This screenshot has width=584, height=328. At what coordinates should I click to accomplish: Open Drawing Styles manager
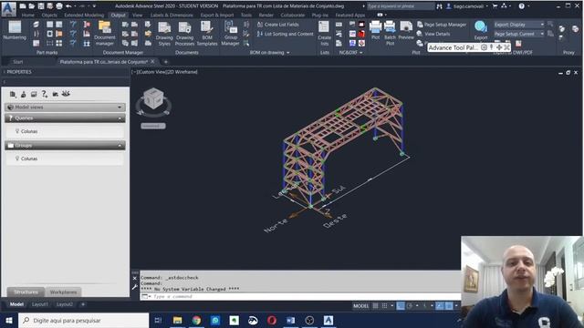(164, 33)
